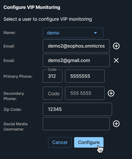Screen dimensions: 132x159
Task: Select the primary phone code field 312
Action: (x=53, y=76)
